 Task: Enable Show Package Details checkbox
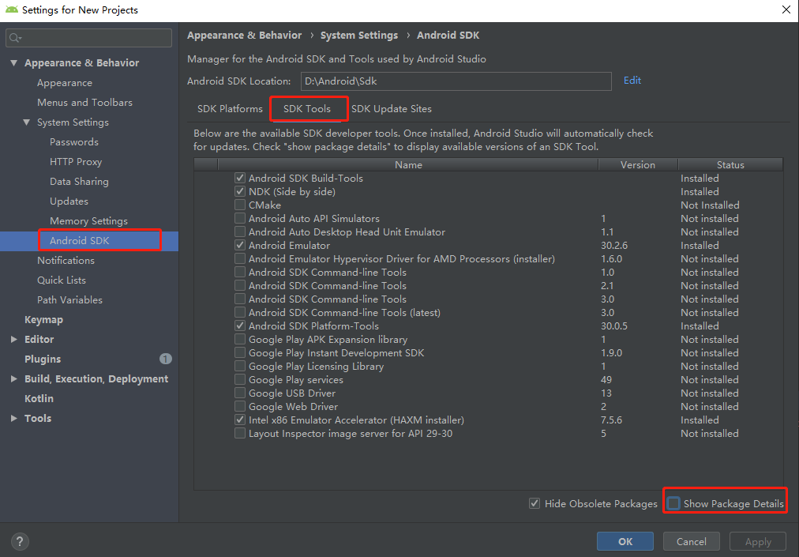[673, 503]
